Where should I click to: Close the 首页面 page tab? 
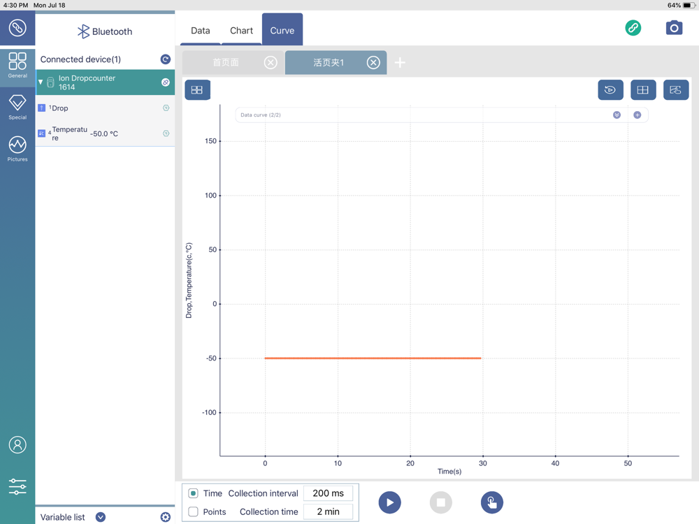271,62
